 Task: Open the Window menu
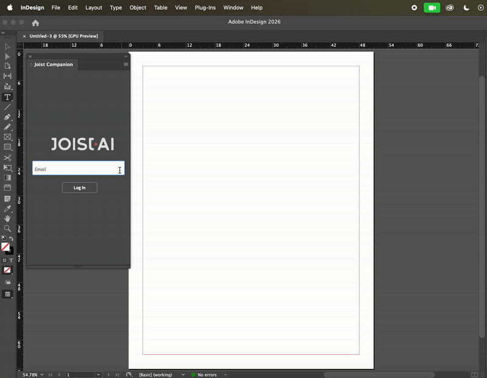coord(233,8)
